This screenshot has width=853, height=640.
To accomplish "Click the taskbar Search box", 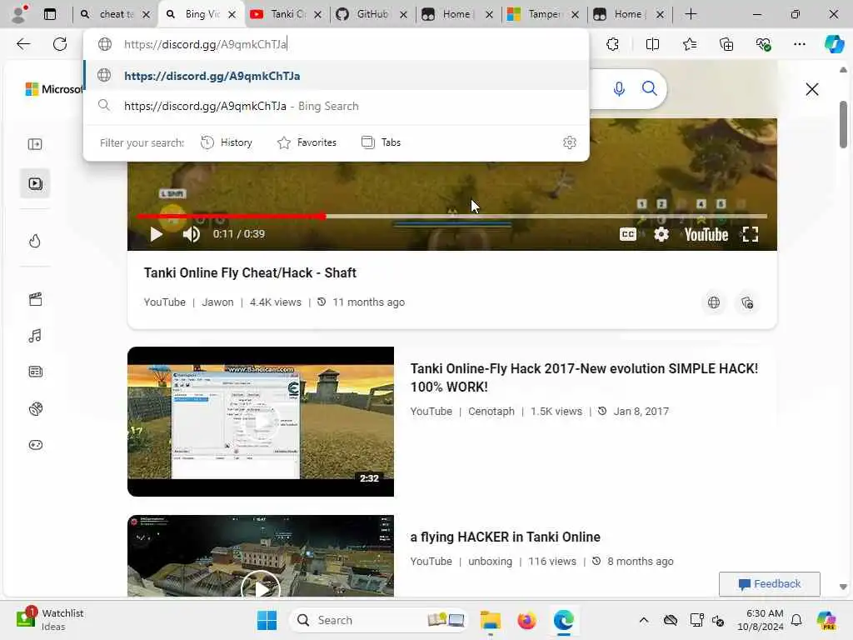I will (x=378, y=620).
